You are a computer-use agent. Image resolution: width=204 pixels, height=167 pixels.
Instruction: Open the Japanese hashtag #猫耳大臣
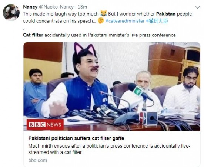pyautogui.click(x=157, y=21)
